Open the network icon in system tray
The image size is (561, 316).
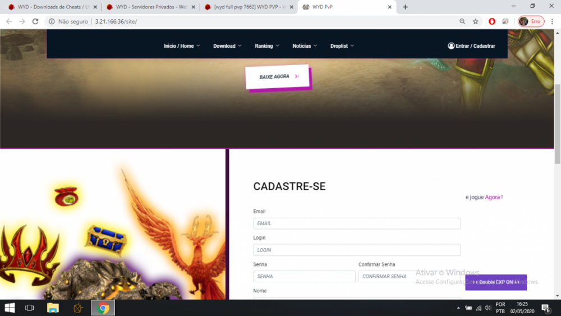pos(479,308)
